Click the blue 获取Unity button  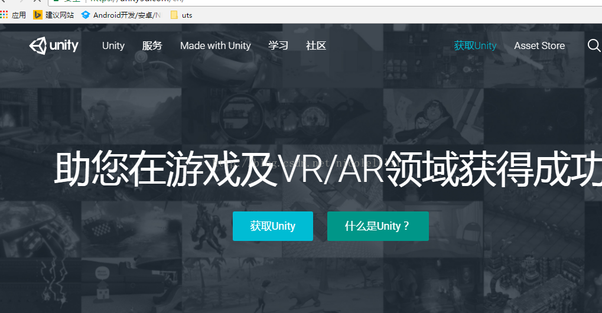[x=272, y=226]
